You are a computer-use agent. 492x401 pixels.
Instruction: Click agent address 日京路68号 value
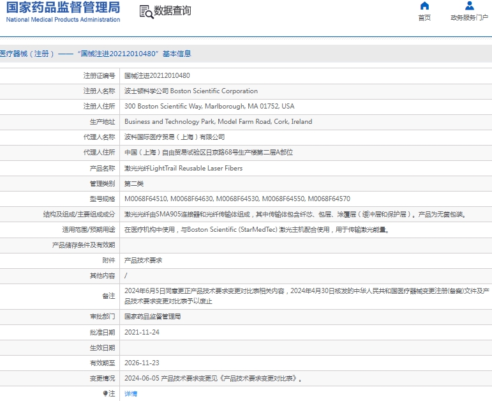click(208, 153)
